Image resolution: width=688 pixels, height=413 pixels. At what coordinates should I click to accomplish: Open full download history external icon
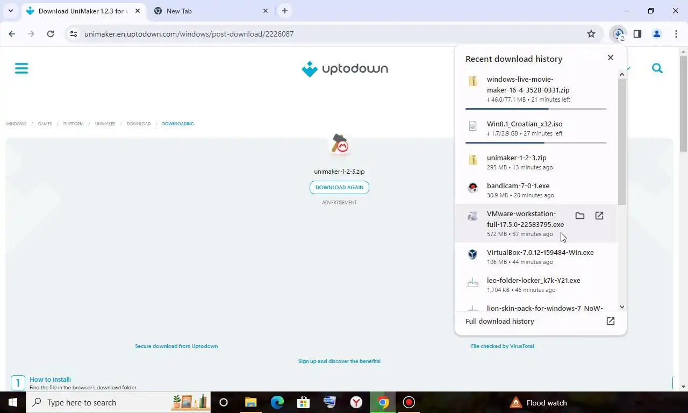coord(610,321)
